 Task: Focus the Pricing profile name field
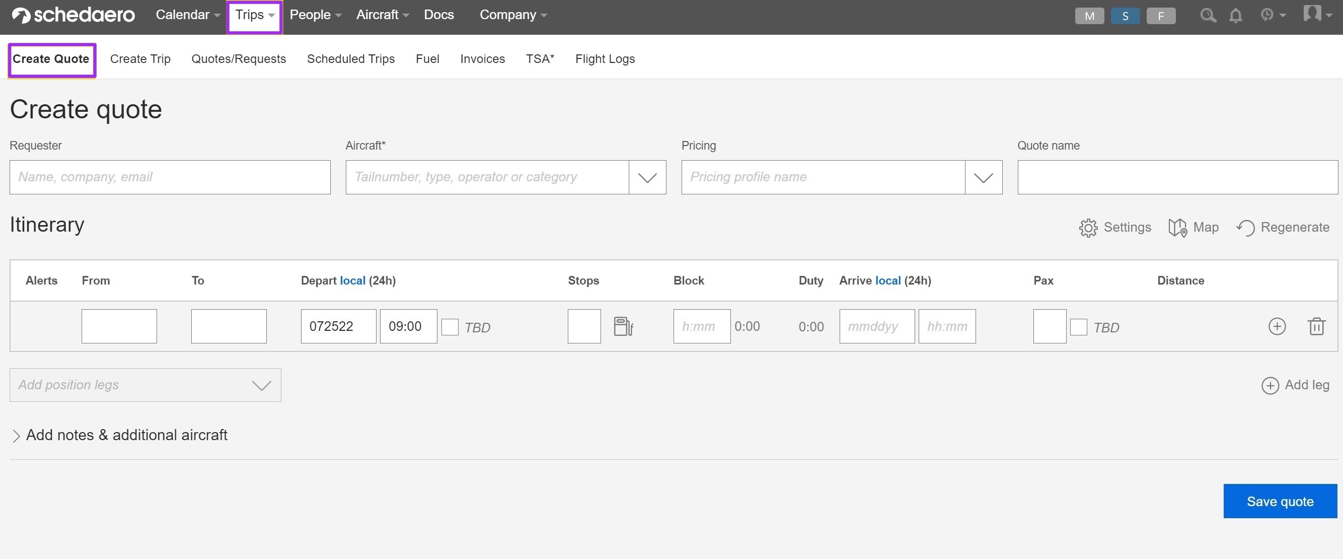(823, 177)
